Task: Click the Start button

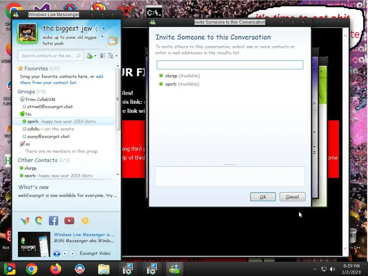Action: coord(9,269)
